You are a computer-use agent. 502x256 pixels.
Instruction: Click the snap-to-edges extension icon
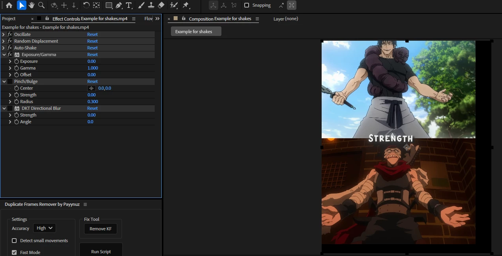[281, 6]
